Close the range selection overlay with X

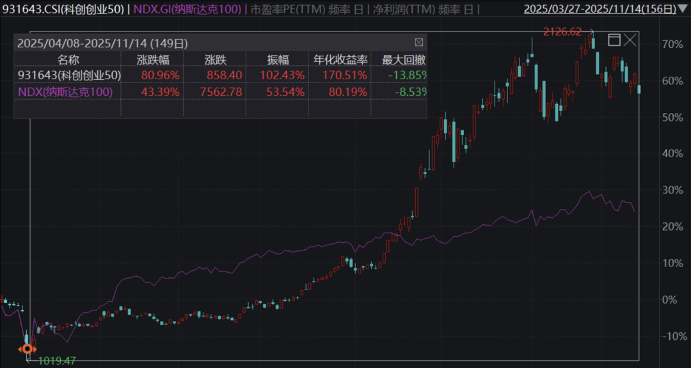pyautogui.click(x=630, y=40)
